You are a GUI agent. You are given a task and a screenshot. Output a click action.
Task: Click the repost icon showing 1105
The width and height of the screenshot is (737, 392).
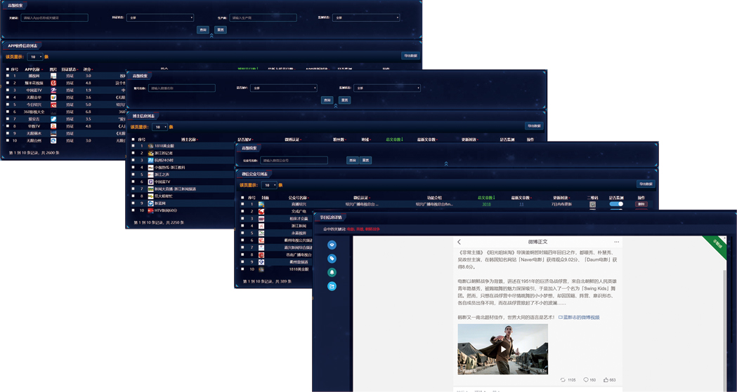(563, 380)
